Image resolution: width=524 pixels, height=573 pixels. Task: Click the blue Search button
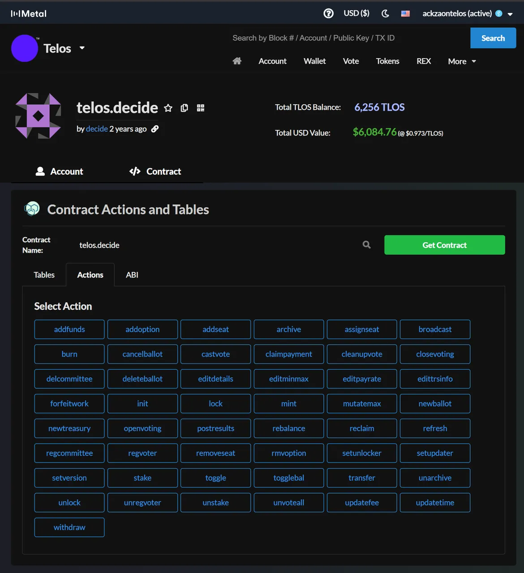[493, 38]
